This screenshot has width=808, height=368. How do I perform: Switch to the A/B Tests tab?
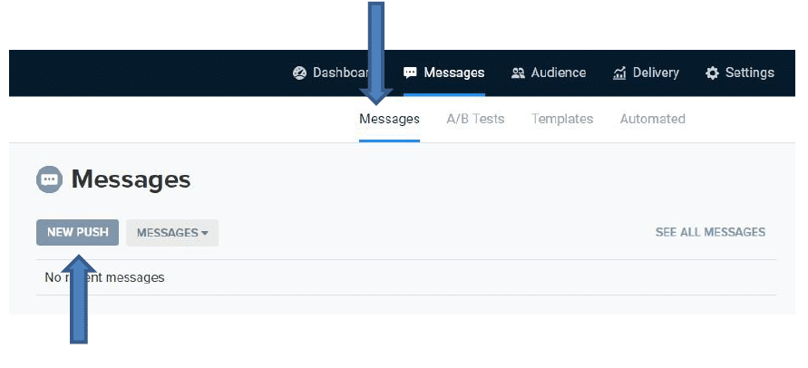point(475,119)
